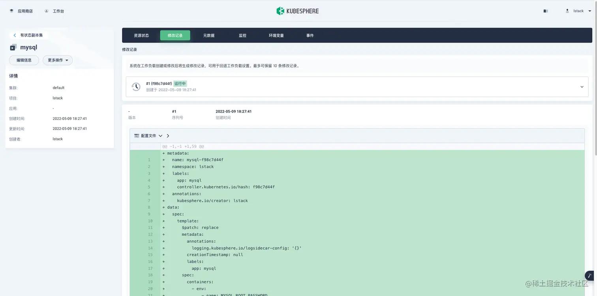Collapse 配置文件 with the down chevron
Screen dimensions: 597x296
[x=160, y=136]
